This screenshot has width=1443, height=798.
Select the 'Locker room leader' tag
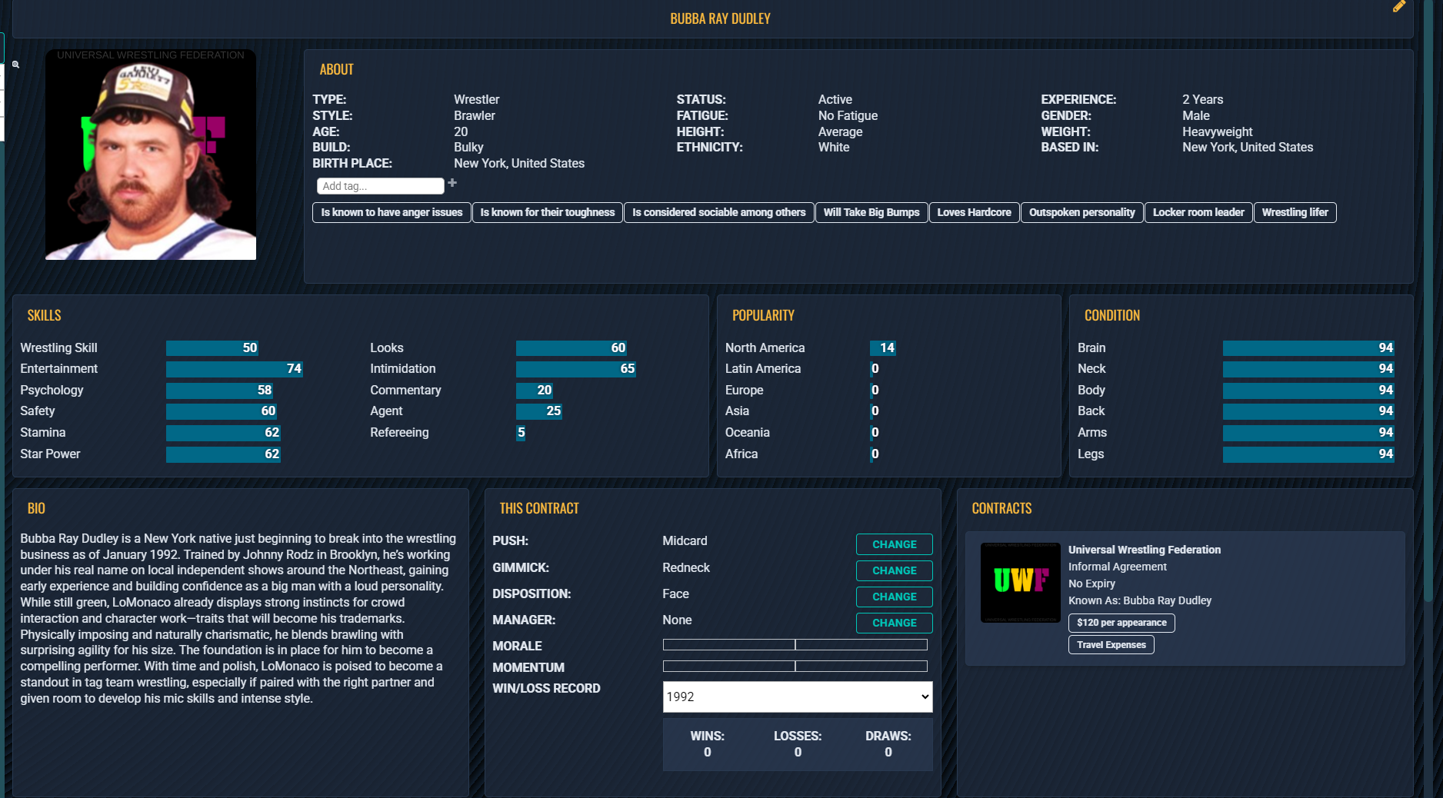coord(1198,212)
